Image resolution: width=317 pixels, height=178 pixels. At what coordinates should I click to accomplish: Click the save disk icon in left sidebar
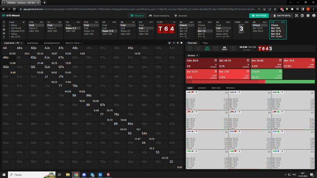(x=4, y=29)
